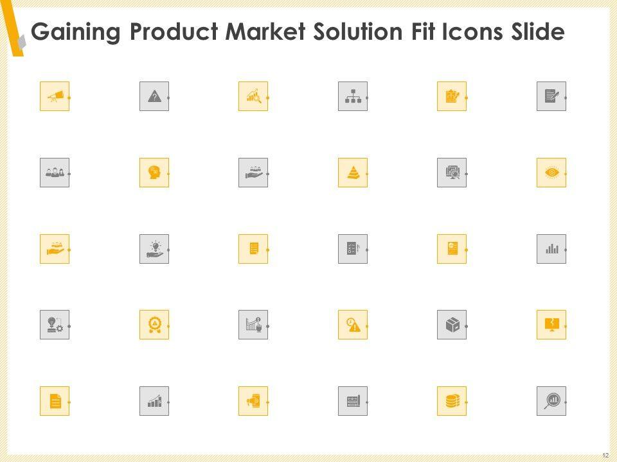Select the warning question-mark triangle icon
This screenshot has height=462, width=617.
pyautogui.click(x=154, y=96)
